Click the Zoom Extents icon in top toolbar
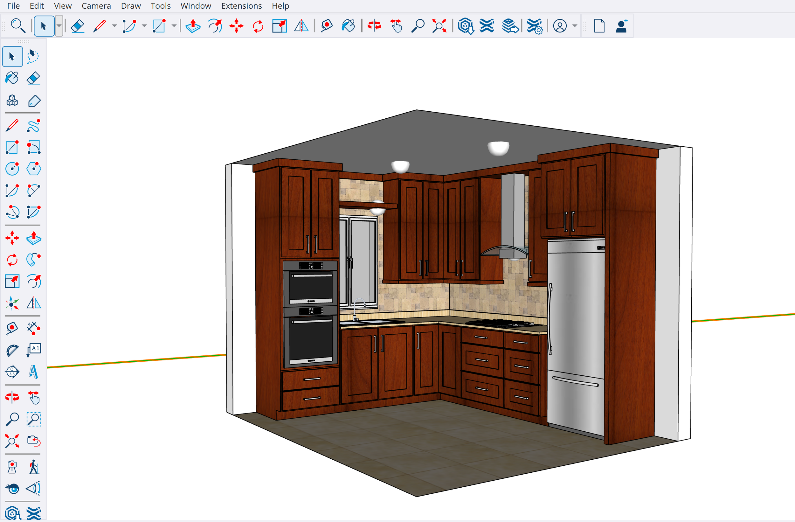 (x=439, y=26)
